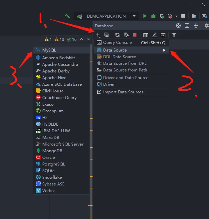Viewport: 209px width, 219px height.
Task: Select Apache Cassandra data source
Action: click(x=62, y=64)
